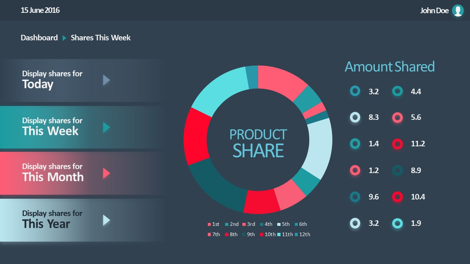Click the ring icon beside 4.4
The width and height of the screenshot is (470, 264).
397,91
